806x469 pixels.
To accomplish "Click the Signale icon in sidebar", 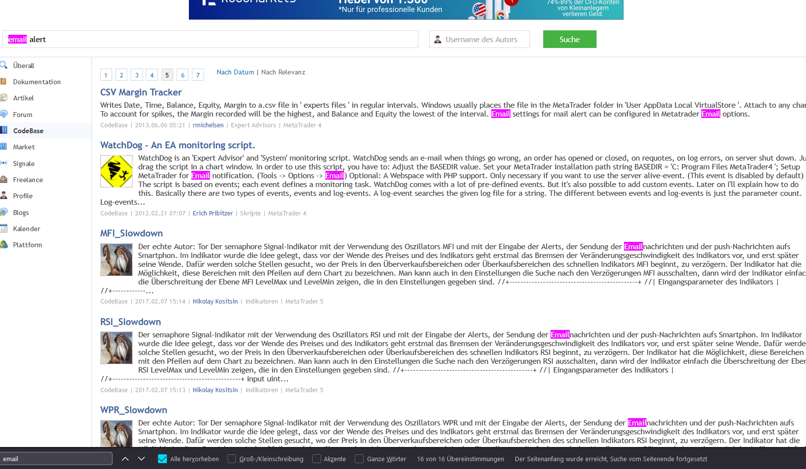I will 3,163.
